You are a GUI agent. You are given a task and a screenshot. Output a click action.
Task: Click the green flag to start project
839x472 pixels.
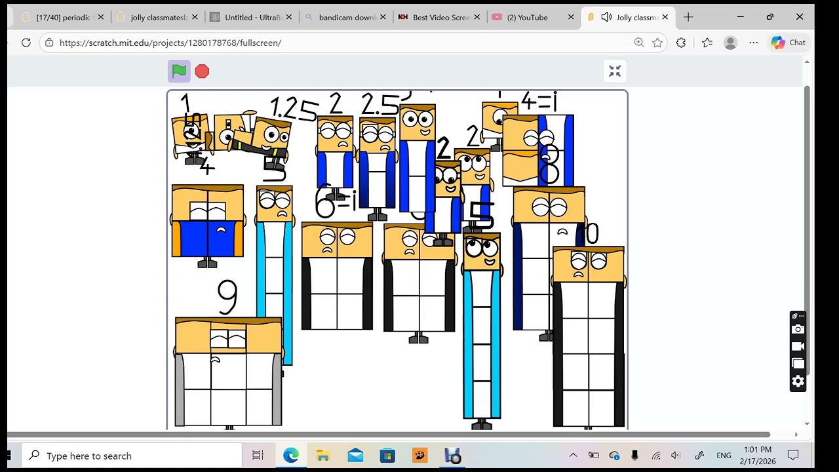tap(179, 71)
